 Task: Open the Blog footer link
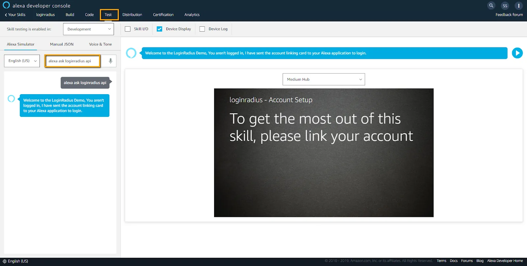pos(480,261)
